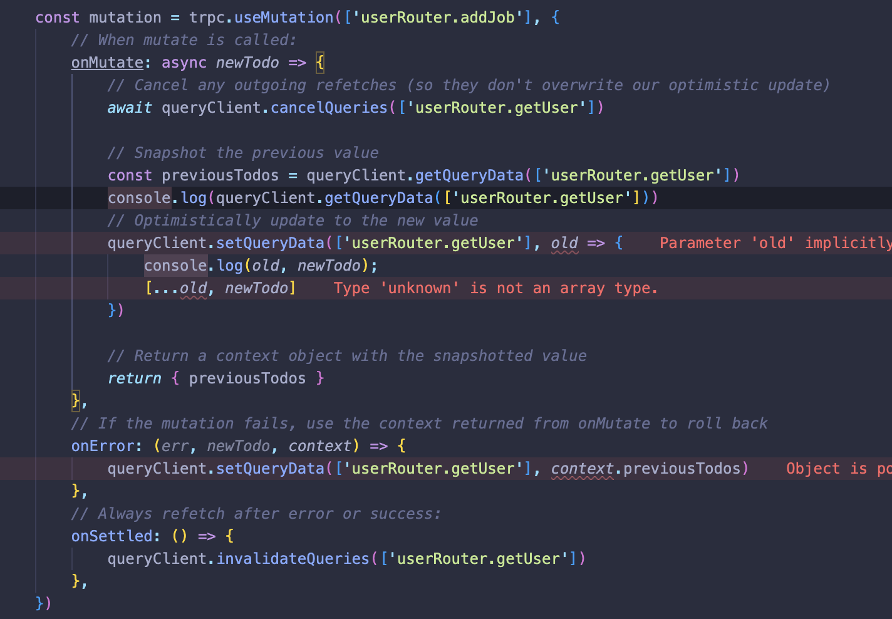Click the highlighted console.log(queryClient.getQueryData) line

click(382, 197)
